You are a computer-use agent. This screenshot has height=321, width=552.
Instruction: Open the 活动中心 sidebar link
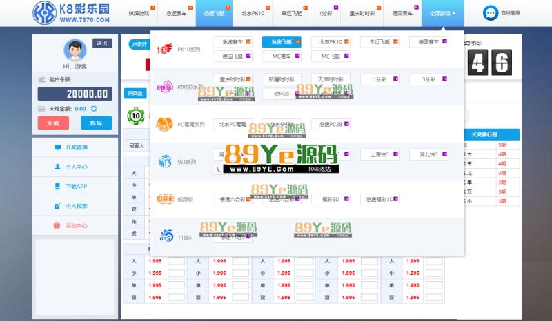pos(75,225)
